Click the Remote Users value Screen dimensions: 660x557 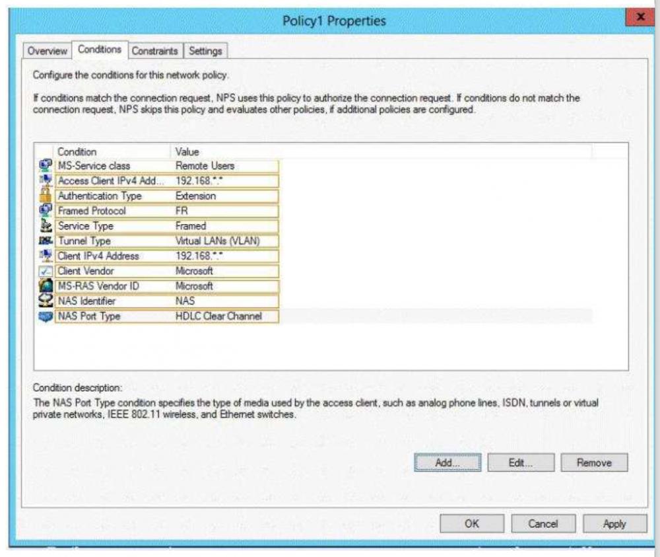[x=205, y=166]
